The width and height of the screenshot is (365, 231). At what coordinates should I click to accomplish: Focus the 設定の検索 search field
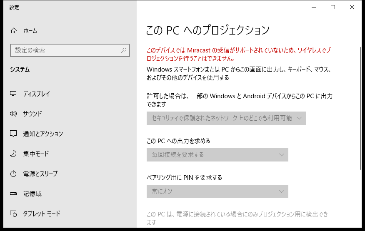point(70,50)
